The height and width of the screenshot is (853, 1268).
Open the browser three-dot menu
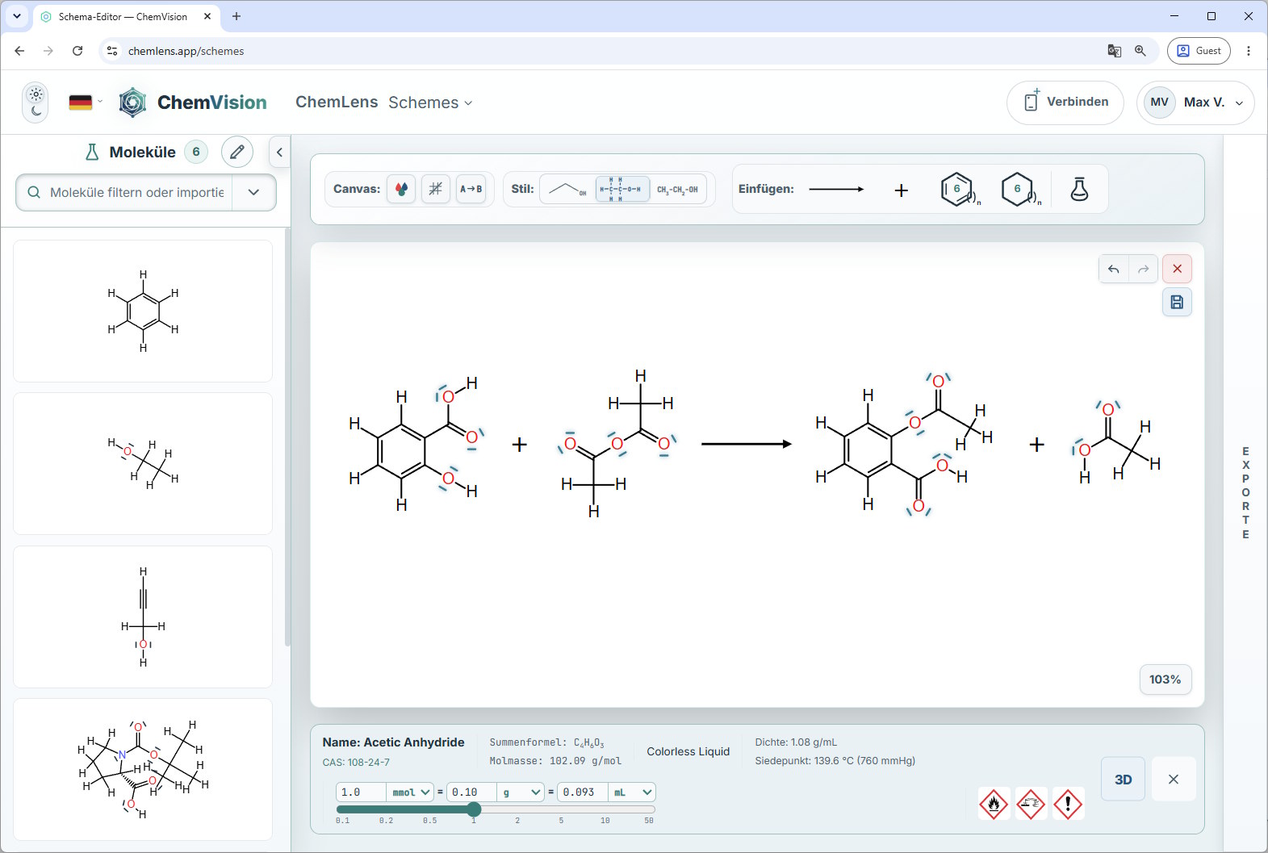(1249, 51)
